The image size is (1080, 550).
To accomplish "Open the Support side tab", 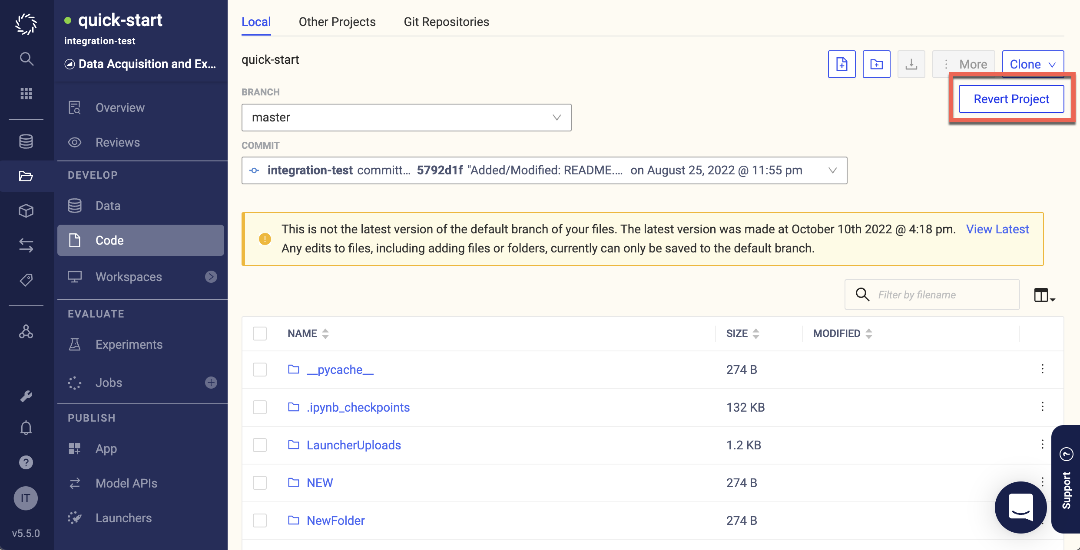I will (1066, 479).
